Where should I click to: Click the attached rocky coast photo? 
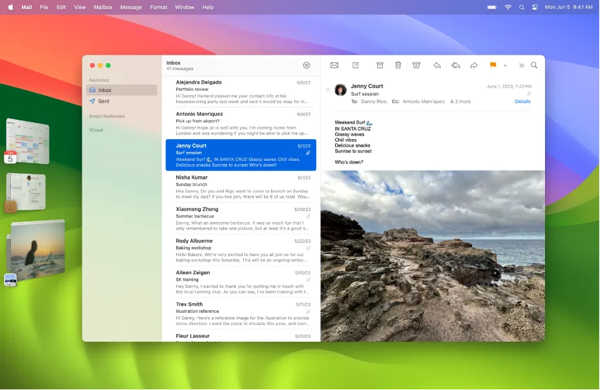(x=434, y=257)
